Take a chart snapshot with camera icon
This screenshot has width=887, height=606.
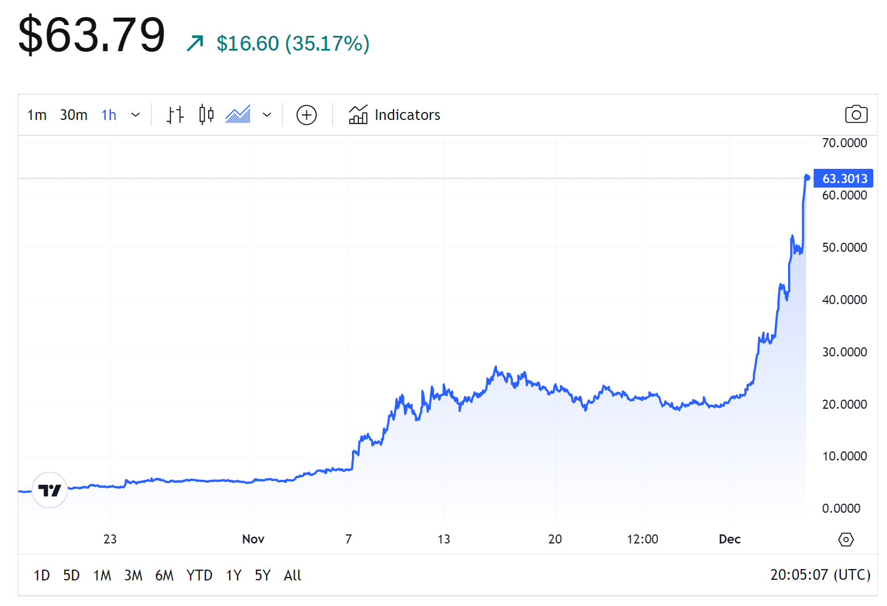pyautogui.click(x=856, y=114)
